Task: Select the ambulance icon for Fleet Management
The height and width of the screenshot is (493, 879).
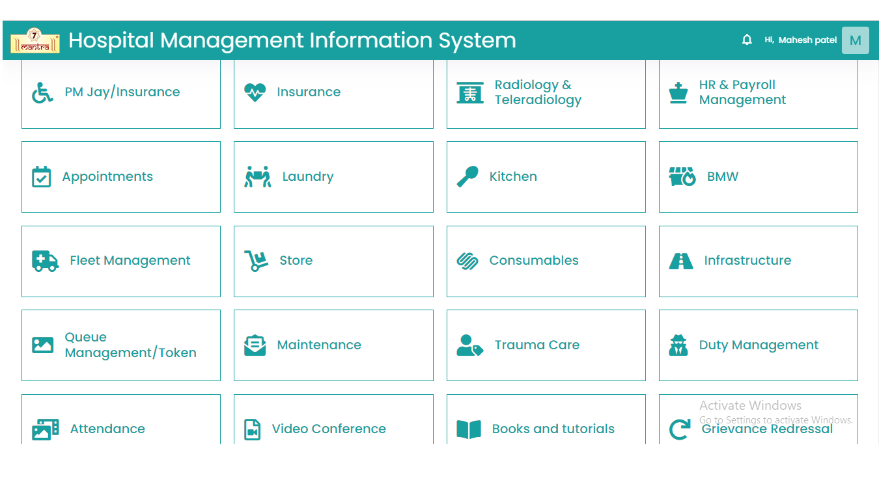Action: coord(45,261)
